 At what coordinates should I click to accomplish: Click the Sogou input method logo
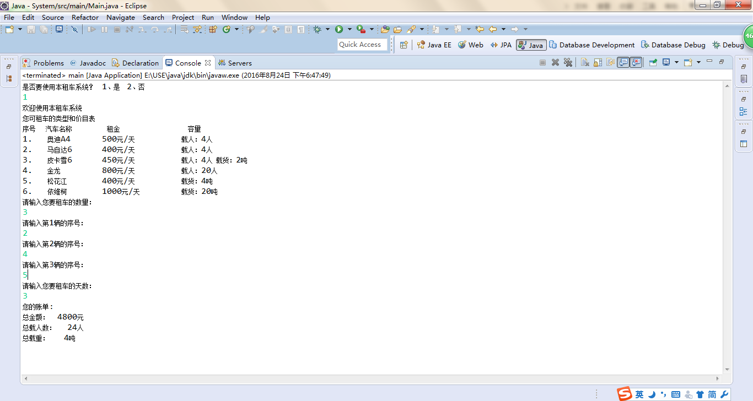point(625,394)
